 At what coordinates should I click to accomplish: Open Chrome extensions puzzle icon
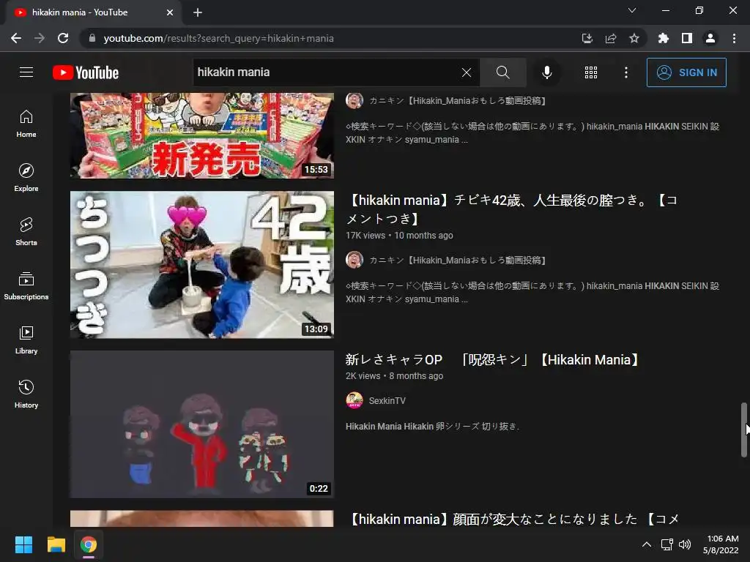pyautogui.click(x=664, y=38)
